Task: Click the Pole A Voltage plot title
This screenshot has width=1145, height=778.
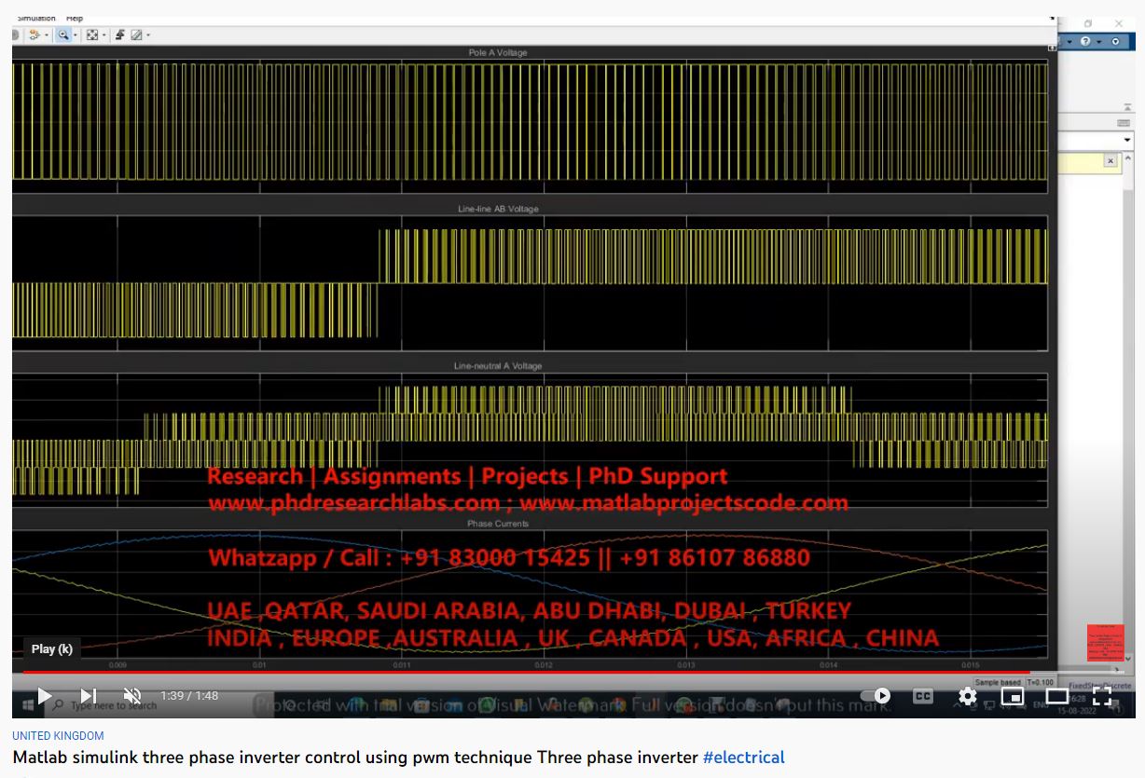Action: click(x=498, y=53)
